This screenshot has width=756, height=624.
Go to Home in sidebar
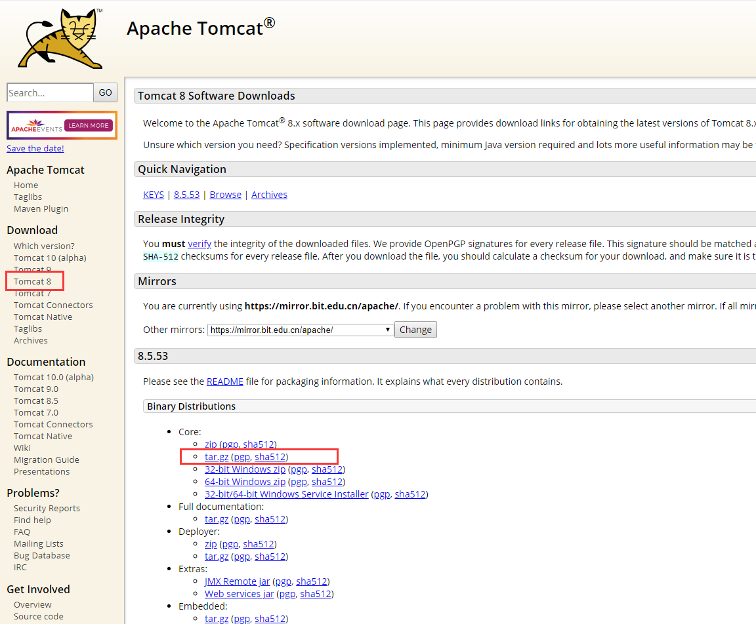pyautogui.click(x=26, y=185)
